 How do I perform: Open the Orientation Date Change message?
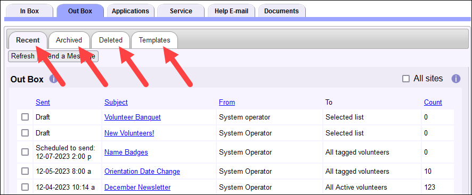(142, 171)
